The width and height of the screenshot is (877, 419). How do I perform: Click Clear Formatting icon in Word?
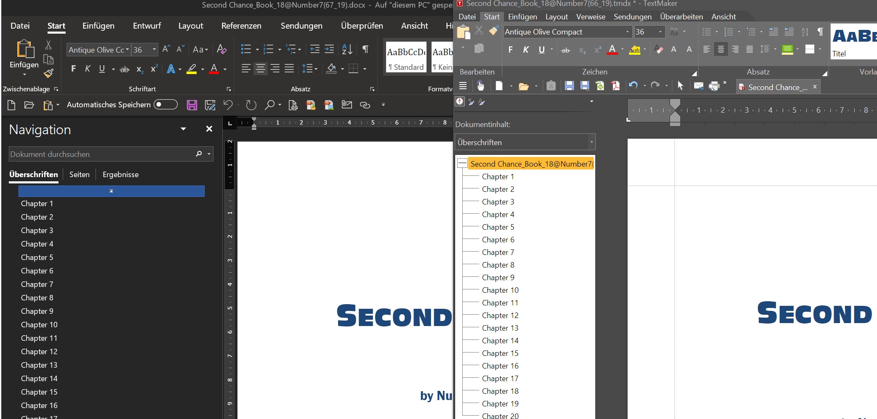point(221,49)
